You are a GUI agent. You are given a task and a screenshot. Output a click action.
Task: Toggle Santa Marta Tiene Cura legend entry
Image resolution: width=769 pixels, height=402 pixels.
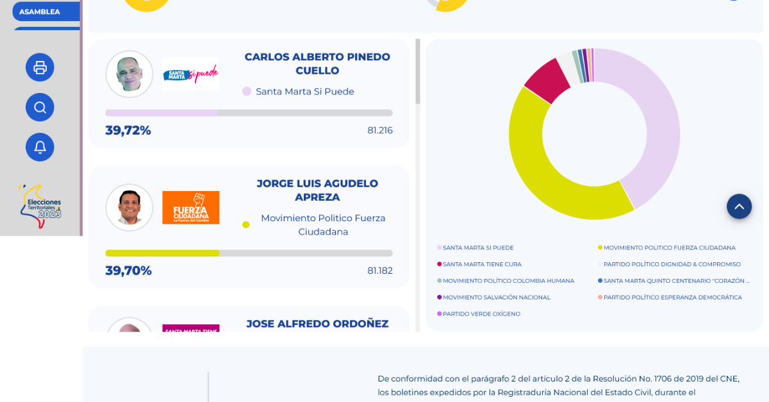click(481, 264)
